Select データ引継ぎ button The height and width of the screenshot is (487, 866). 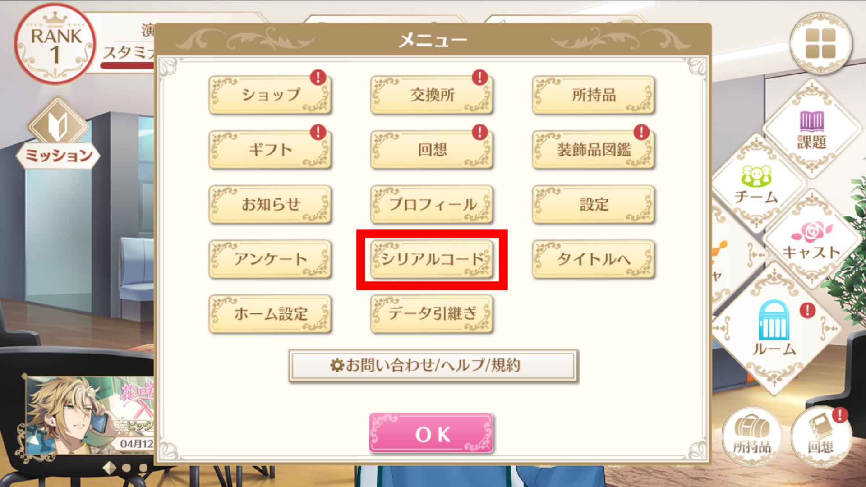pyautogui.click(x=432, y=314)
